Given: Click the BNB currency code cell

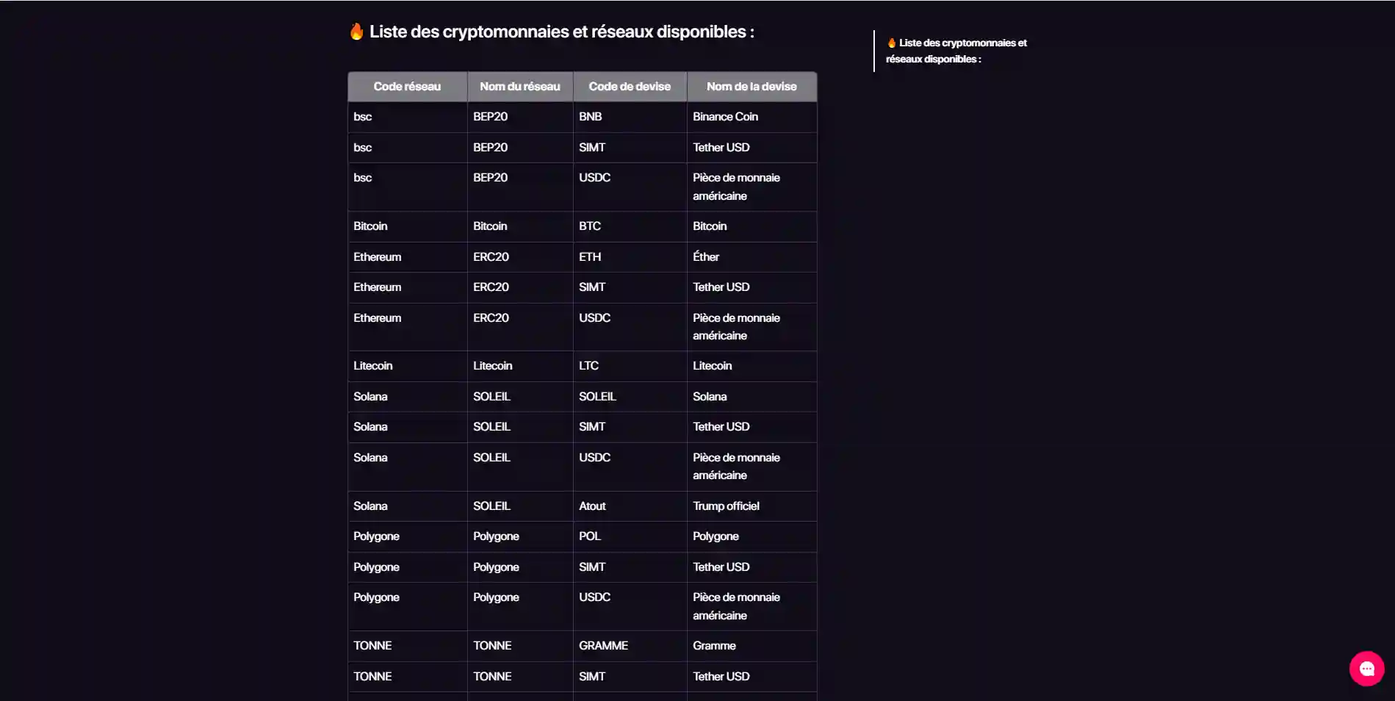Looking at the screenshot, I should click(630, 117).
